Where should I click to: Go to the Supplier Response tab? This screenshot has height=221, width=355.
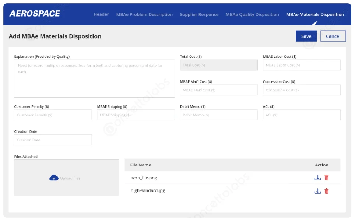(199, 14)
